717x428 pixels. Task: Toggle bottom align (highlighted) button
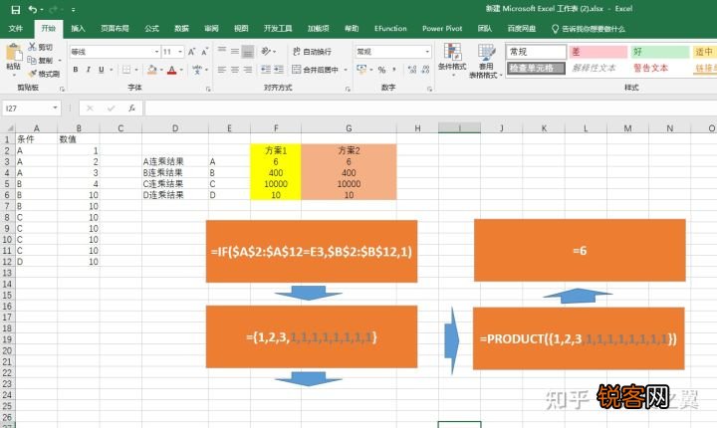coord(248,51)
